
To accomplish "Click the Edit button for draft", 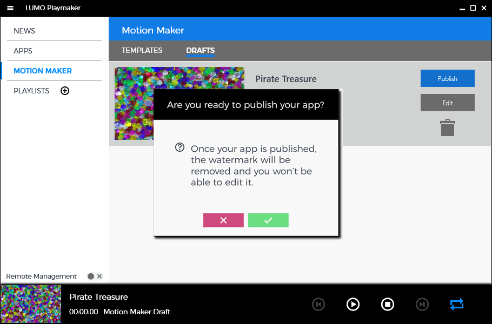I will pos(447,103).
